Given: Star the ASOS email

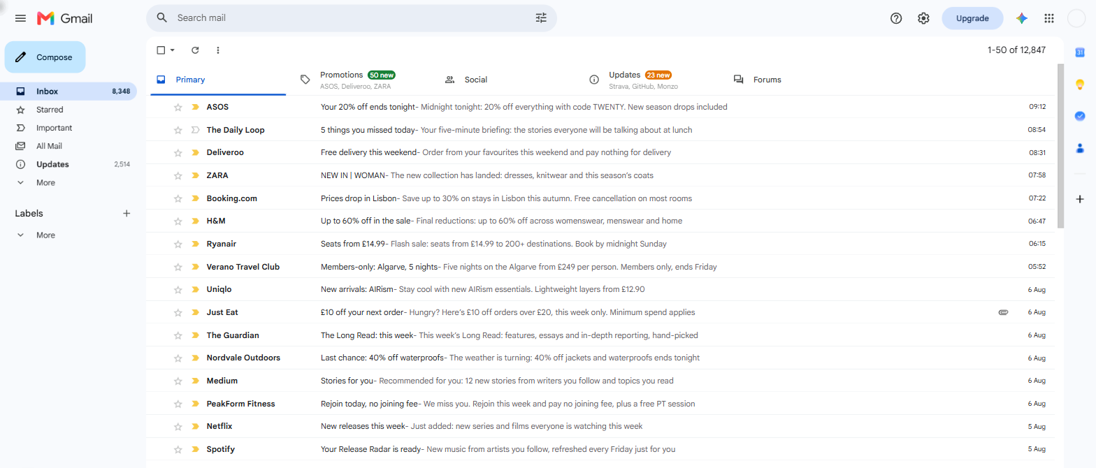Looking at the screenshot, I should pyautogui.click(x=178, y=107).
